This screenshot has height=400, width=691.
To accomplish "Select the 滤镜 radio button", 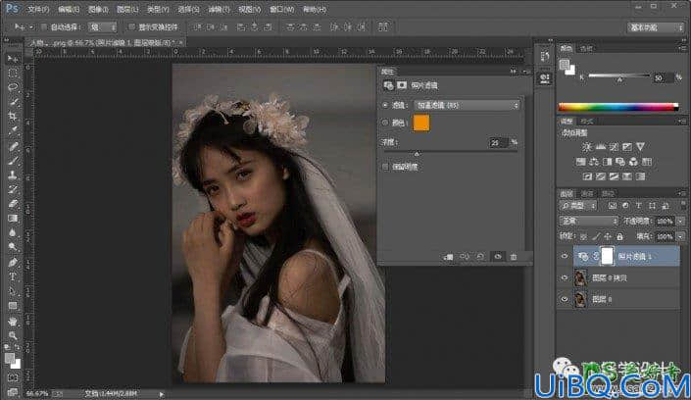I will click(385, 105).
